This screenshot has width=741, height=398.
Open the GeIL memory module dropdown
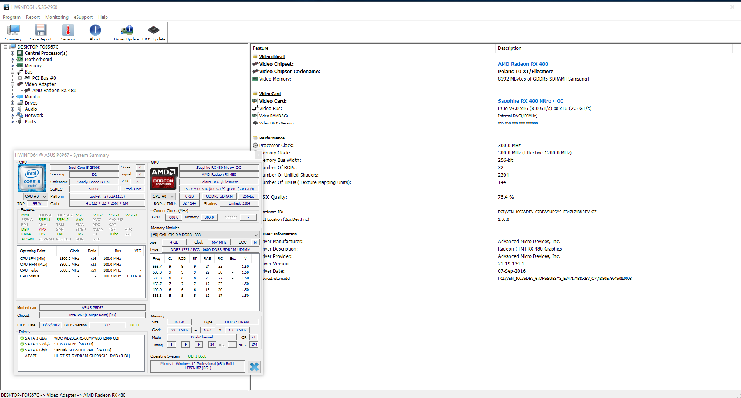click(x=204, y=235)
